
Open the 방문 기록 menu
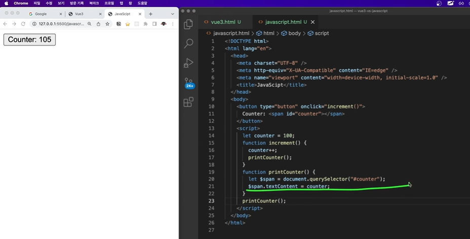click(x=77, y=4)
